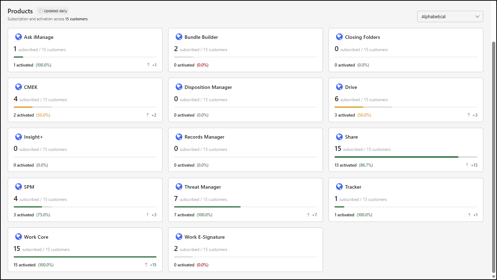Click the up arrow trend icon on Drive

pos(469,115)
